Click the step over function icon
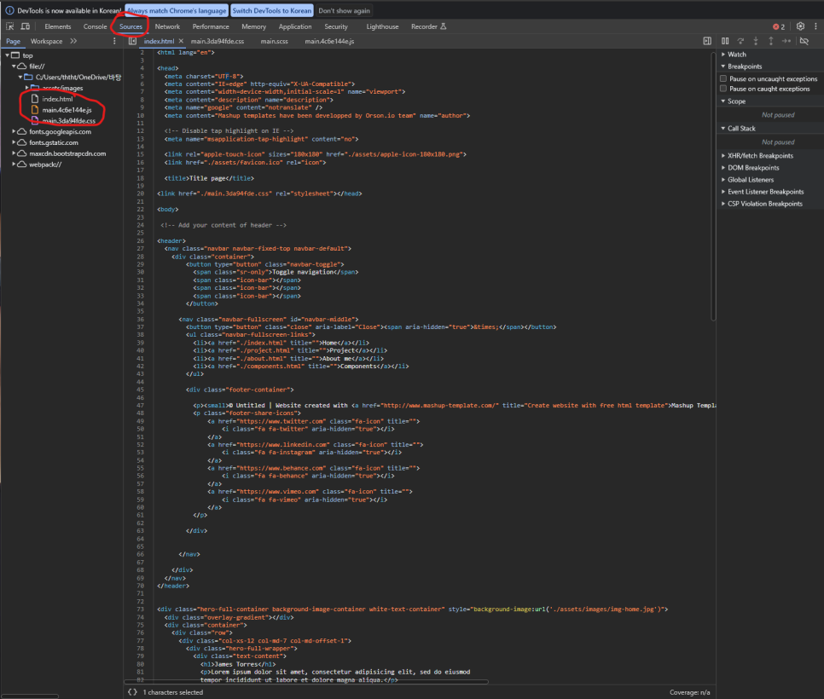Image resolution: width=824 pixels, height=699 pixels. point(740,41)
